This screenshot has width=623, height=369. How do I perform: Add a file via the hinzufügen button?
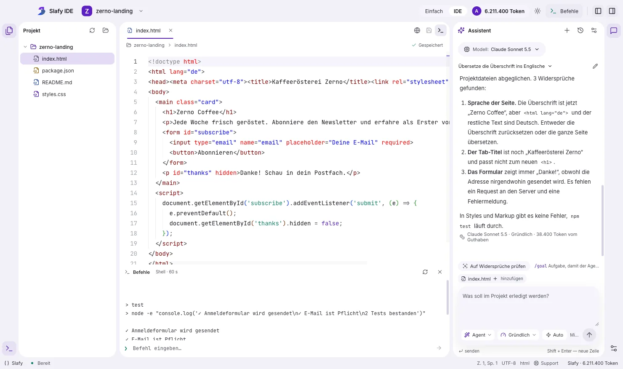(x=508, y=279)
